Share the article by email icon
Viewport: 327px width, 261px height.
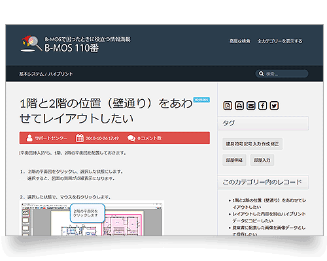tap(251, 106)
